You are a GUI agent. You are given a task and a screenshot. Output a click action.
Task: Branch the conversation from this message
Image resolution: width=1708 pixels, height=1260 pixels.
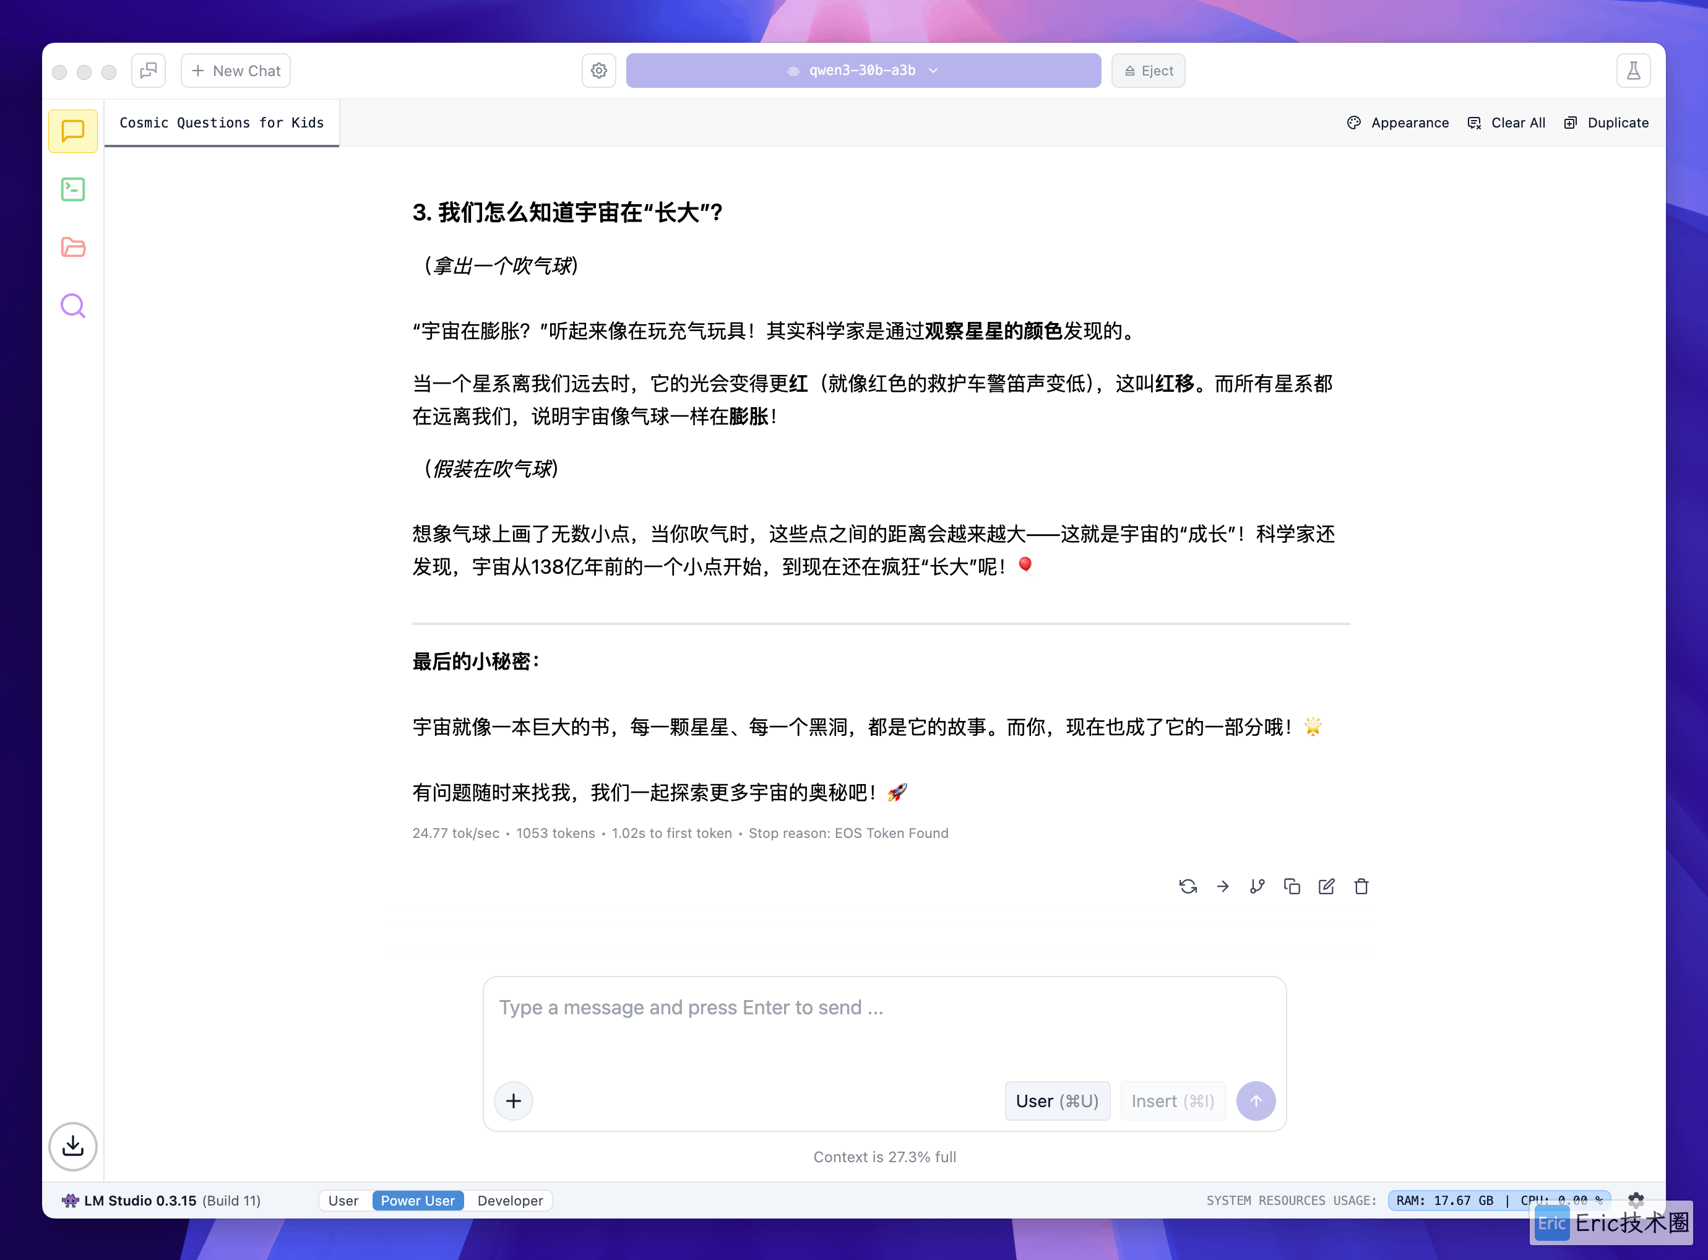click(x=1257, y=886)
